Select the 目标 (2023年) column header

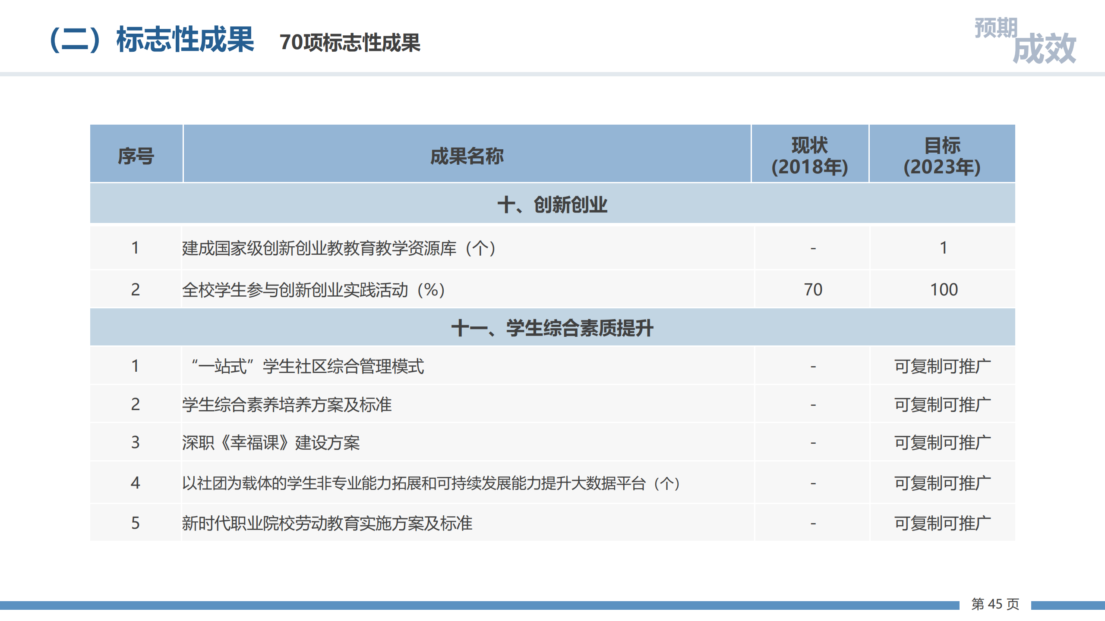tap(942, 156)
